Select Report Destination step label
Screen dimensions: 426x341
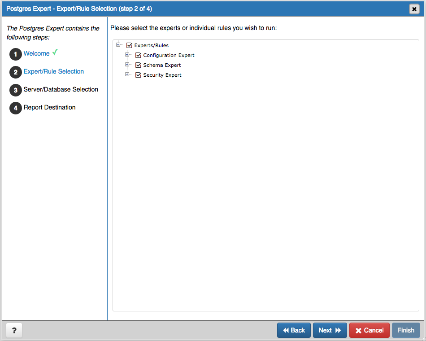click(49, 107)
